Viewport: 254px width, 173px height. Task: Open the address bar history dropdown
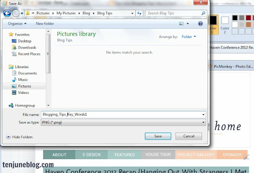point(132,13)
